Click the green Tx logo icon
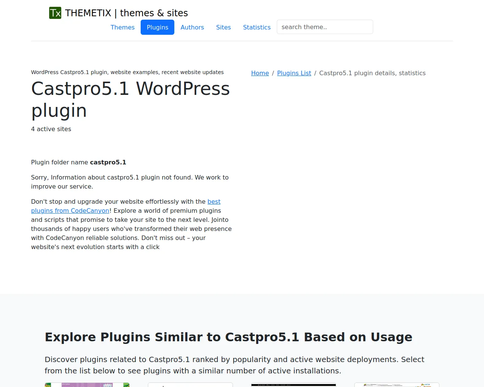 click(55, 13)
